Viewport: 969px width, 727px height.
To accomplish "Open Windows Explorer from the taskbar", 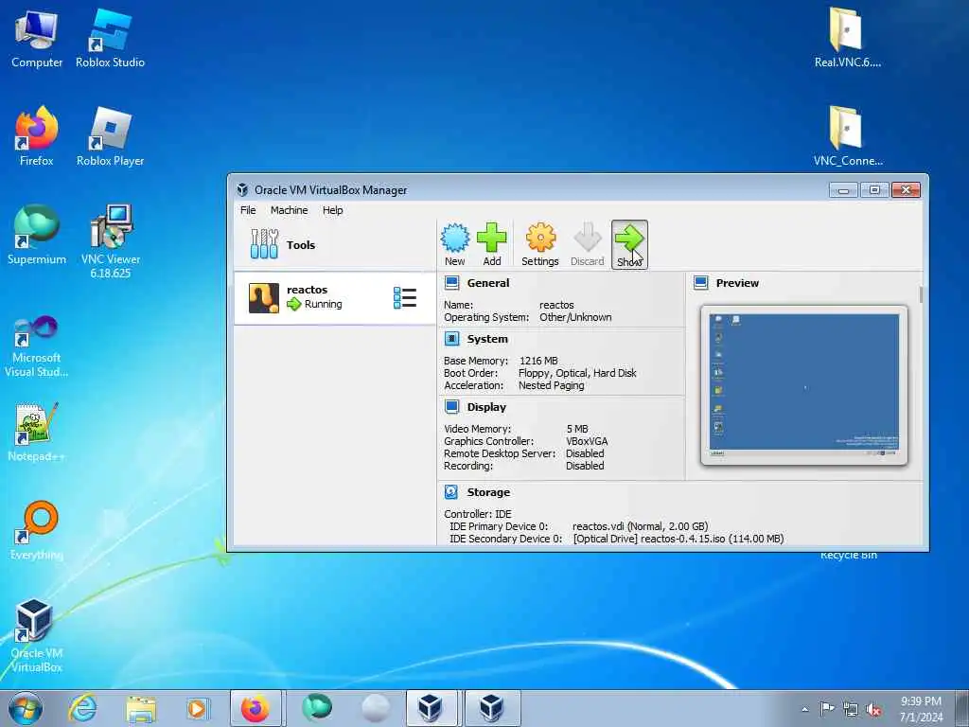I will 141,708.
